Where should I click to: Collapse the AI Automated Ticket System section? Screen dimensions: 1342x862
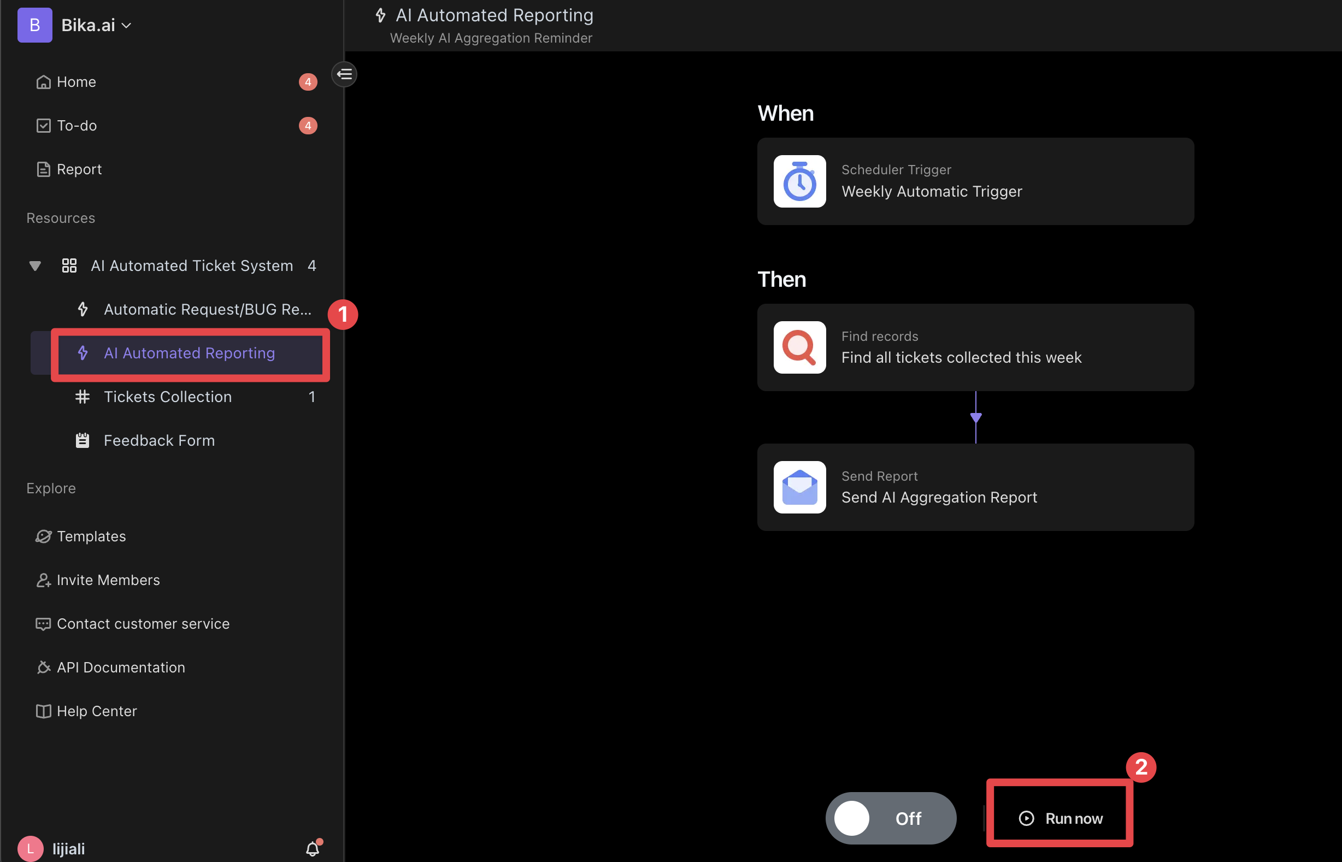coord(34,265)
